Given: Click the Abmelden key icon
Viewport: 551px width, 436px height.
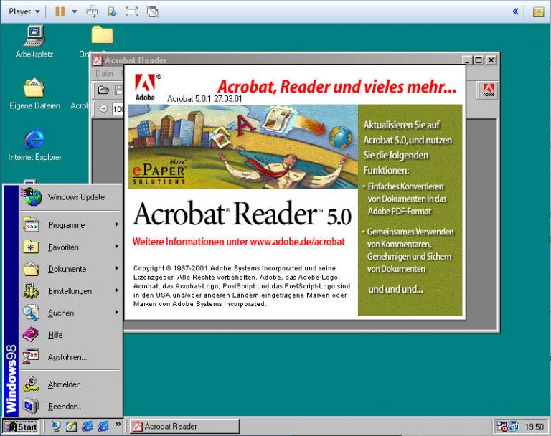Looking at the screenshot, I should point(32,384).
